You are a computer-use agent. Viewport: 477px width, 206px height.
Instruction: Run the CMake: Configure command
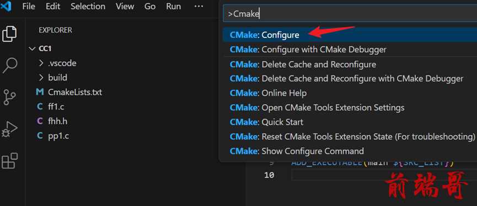(x=350, y=35)
